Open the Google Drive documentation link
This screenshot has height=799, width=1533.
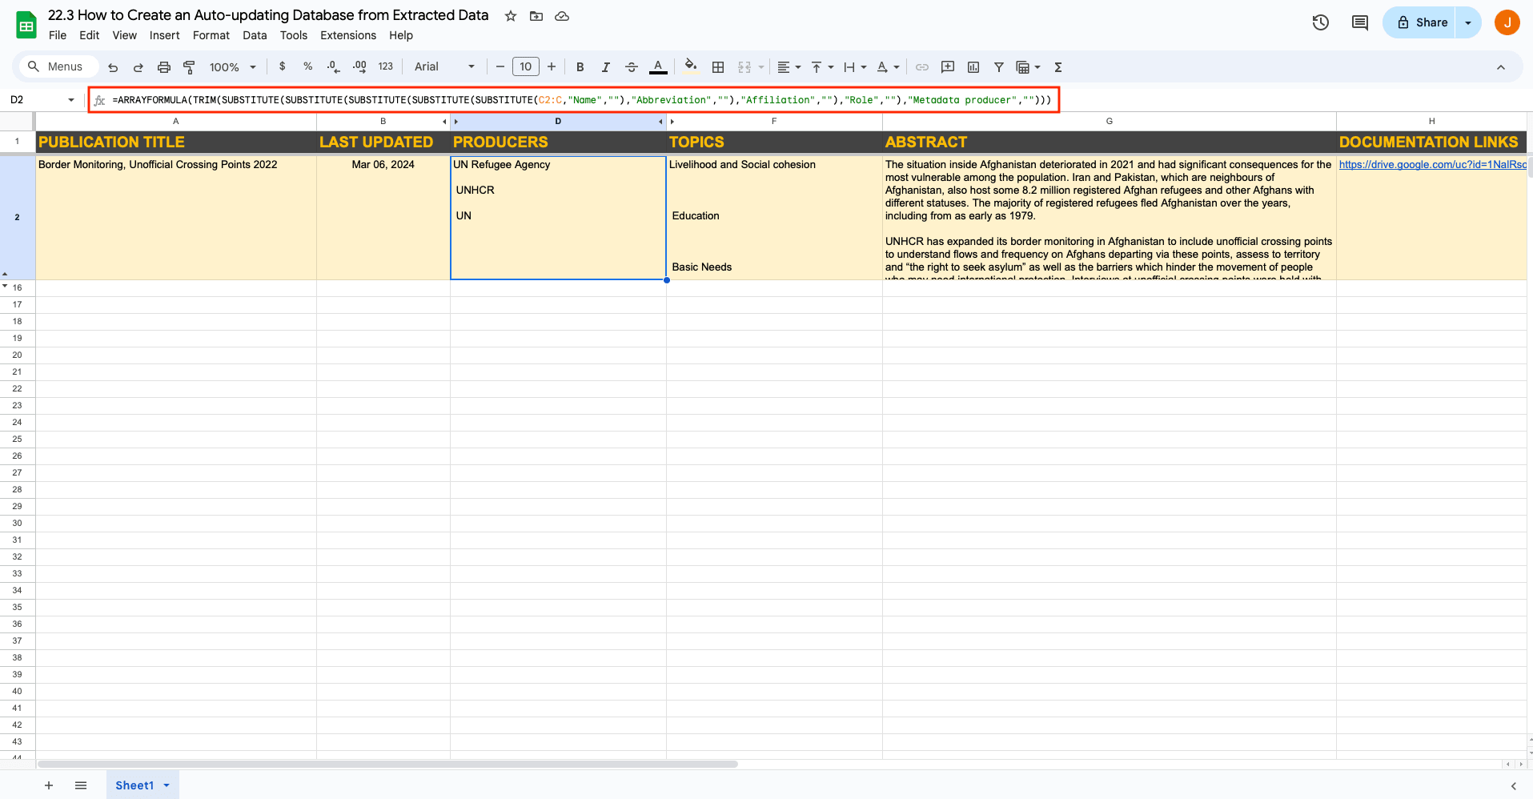coord(1432,164)
